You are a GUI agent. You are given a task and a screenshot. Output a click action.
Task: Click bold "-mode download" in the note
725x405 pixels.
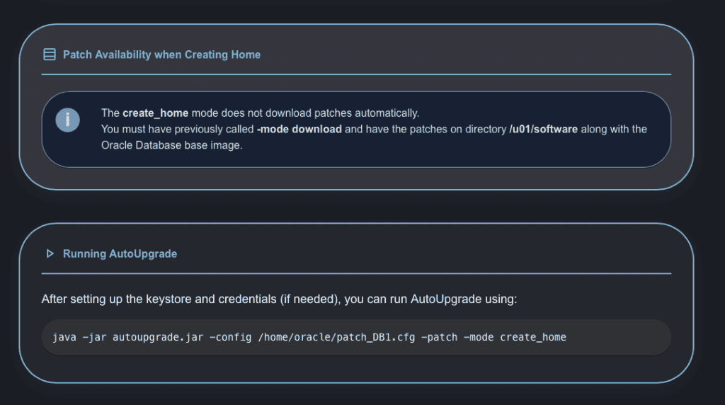click(299, 129)
